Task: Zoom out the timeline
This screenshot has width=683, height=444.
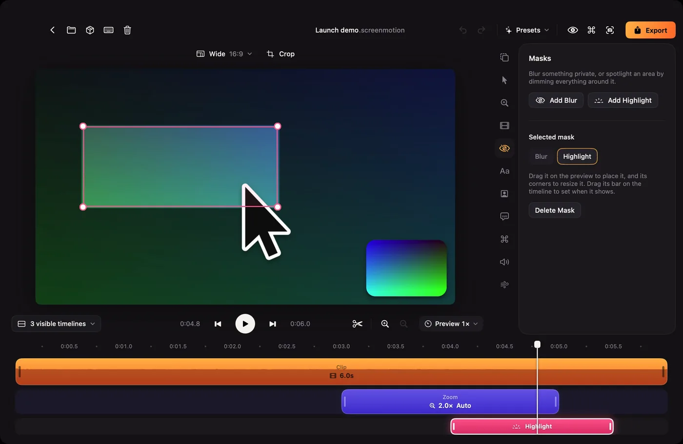Action: (403, 324)
